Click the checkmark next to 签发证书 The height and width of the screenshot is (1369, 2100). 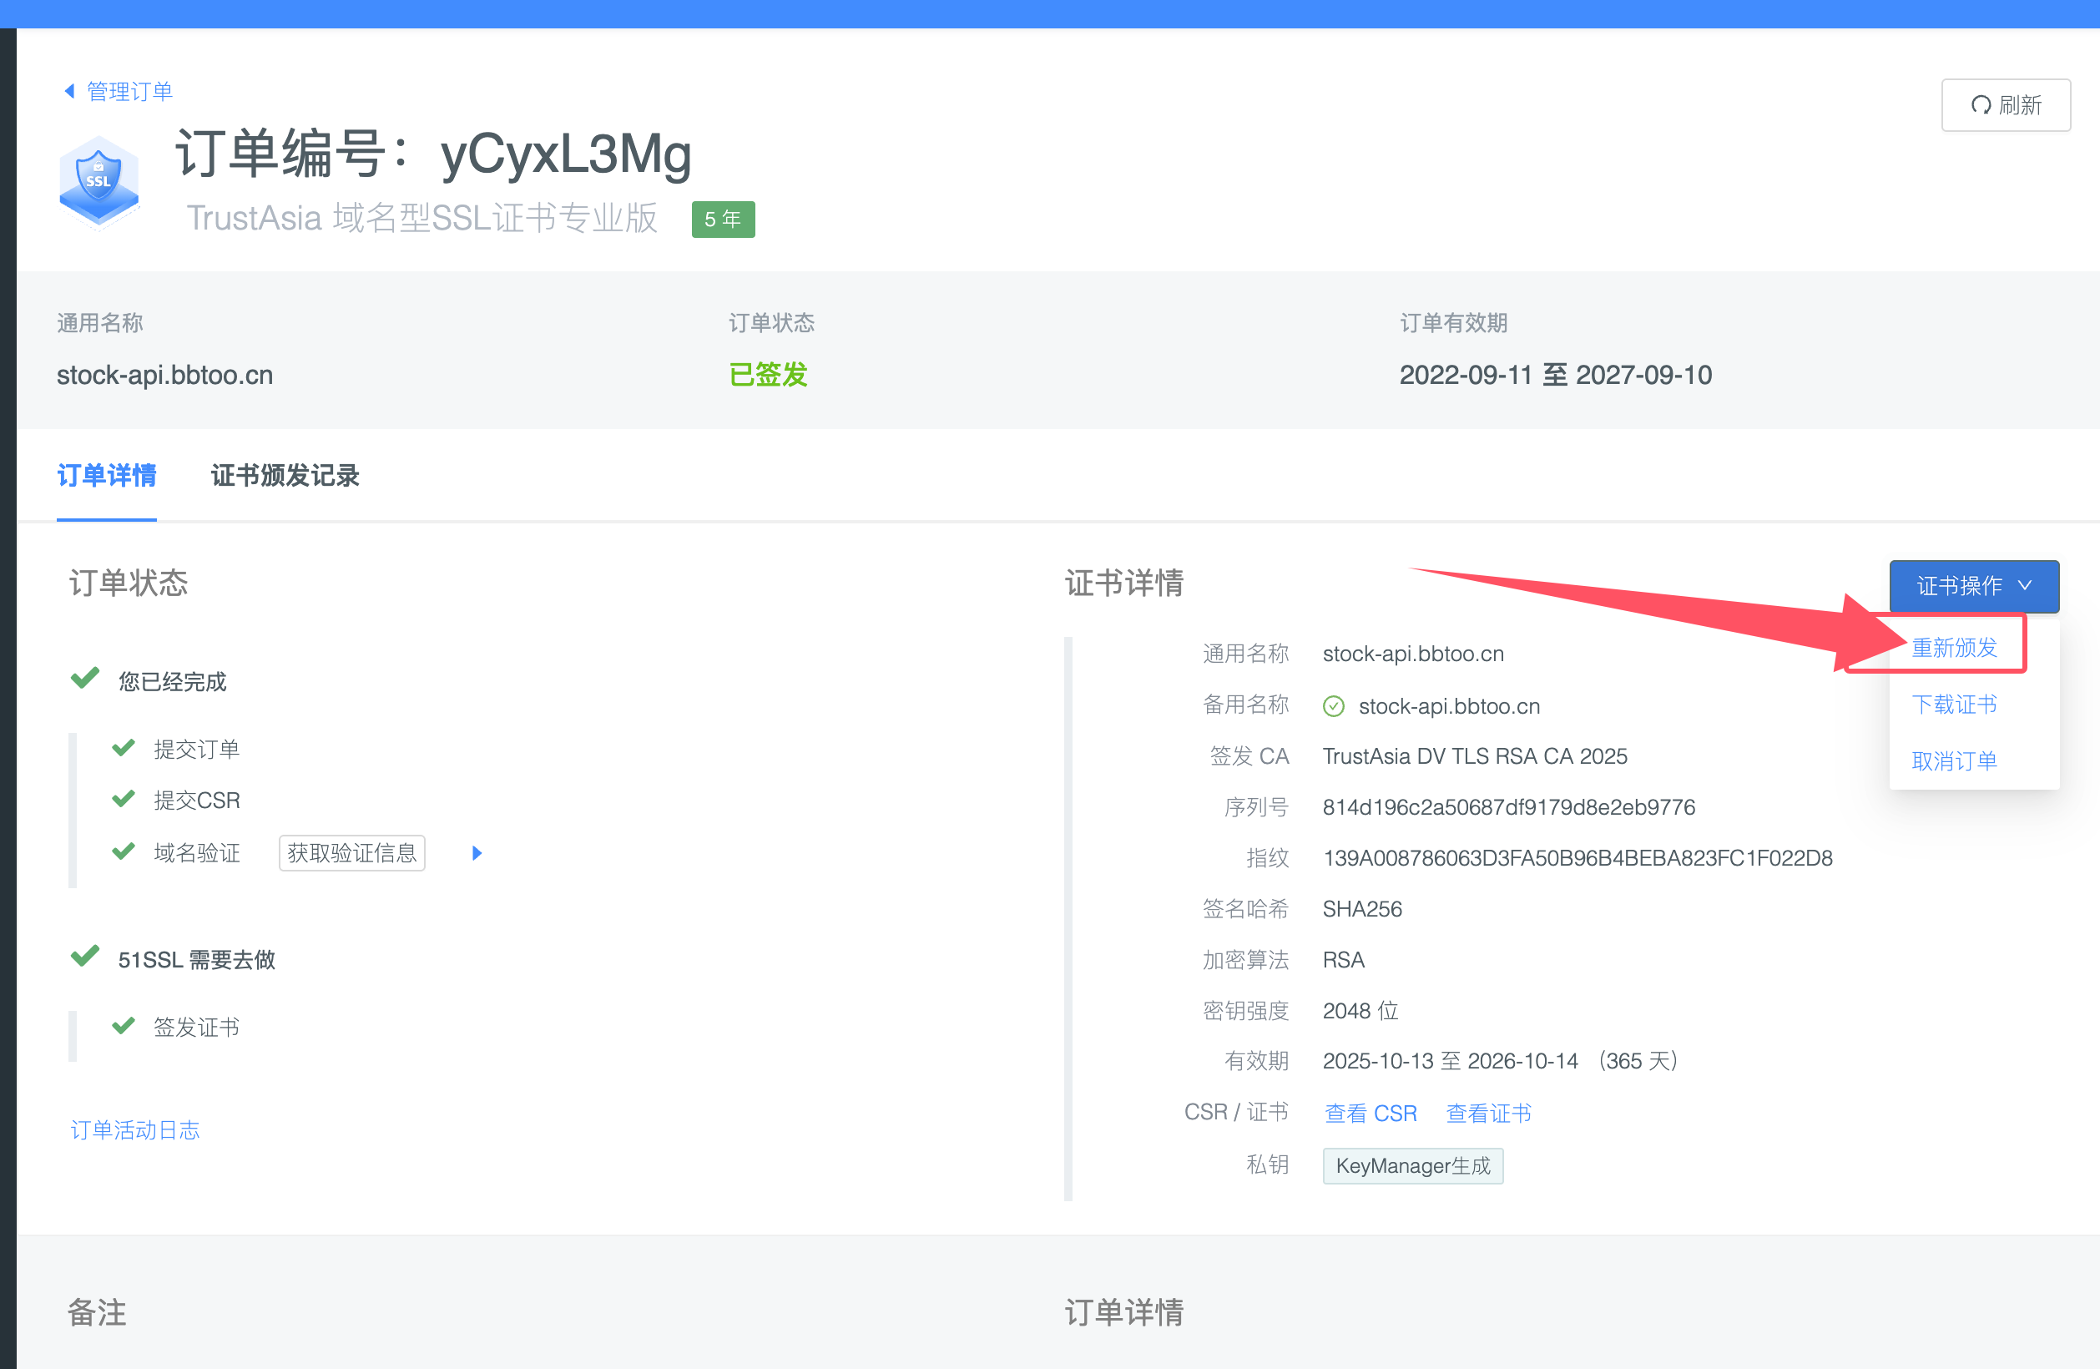(124, 1026)
